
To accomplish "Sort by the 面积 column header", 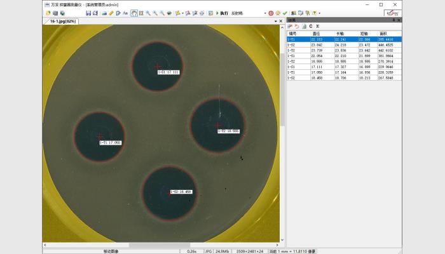I will (383, 33).
